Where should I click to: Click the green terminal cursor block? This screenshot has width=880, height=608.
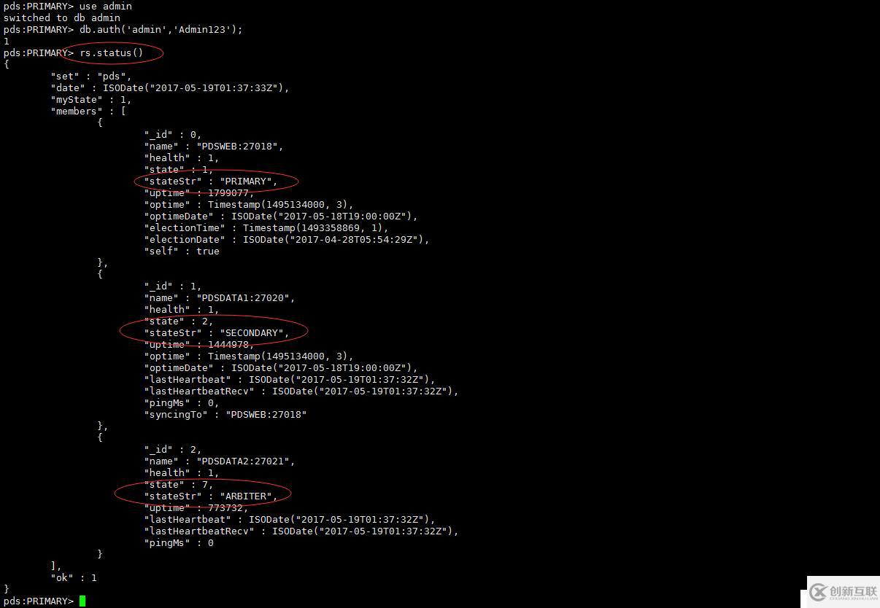tap(82, 601)
